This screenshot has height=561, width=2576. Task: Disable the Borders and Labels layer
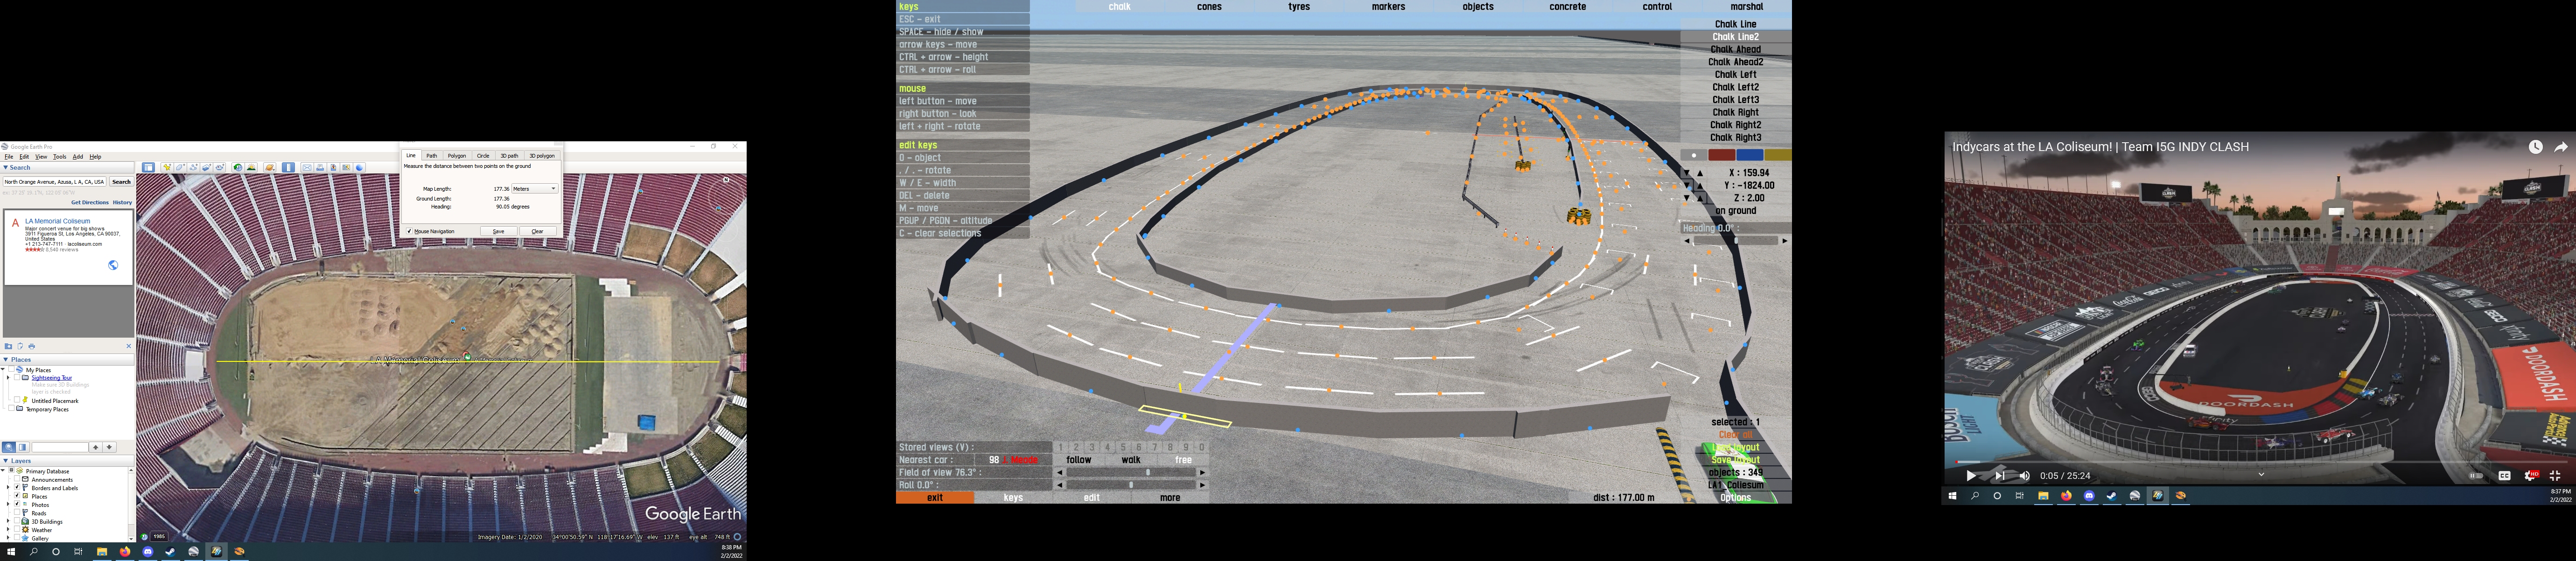[x=17, y=487]
